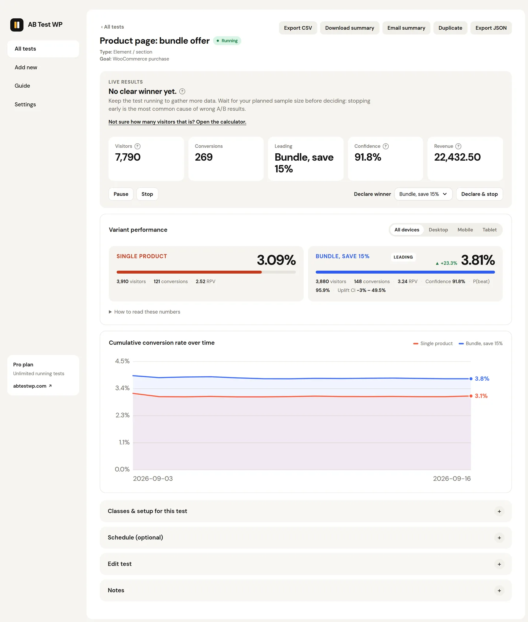Click Declare & stop button
Screen dimensions: 528x622
[479, 194]
